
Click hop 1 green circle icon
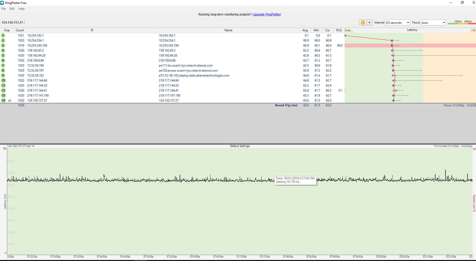coord(3,35)
